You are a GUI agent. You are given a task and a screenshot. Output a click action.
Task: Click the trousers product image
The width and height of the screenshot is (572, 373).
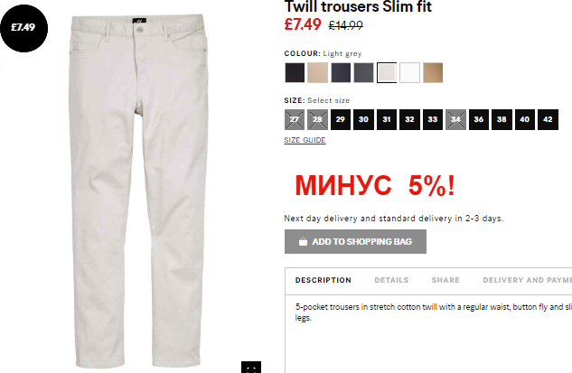click(138, 190)
